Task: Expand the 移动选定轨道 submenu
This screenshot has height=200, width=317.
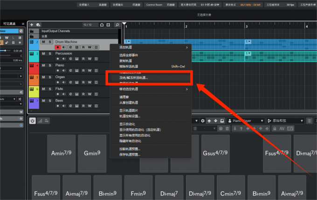Action: (x=151, y=89)
